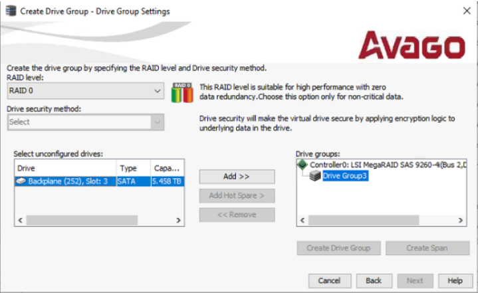Screen dimensions: 478x293
Task: Select the Controller0 LSI MegaRAID tree node
Action: (388, 165)
